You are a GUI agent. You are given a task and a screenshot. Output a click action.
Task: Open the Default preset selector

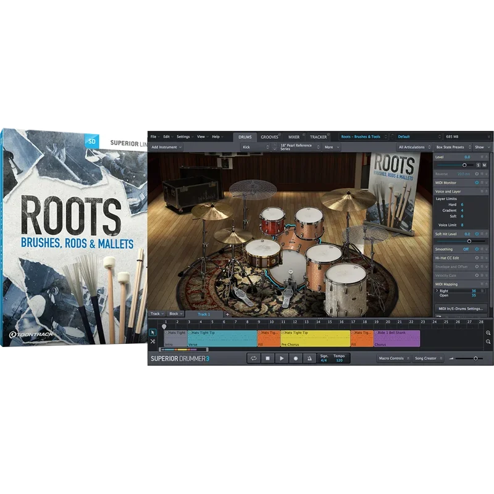pos(419,136)
